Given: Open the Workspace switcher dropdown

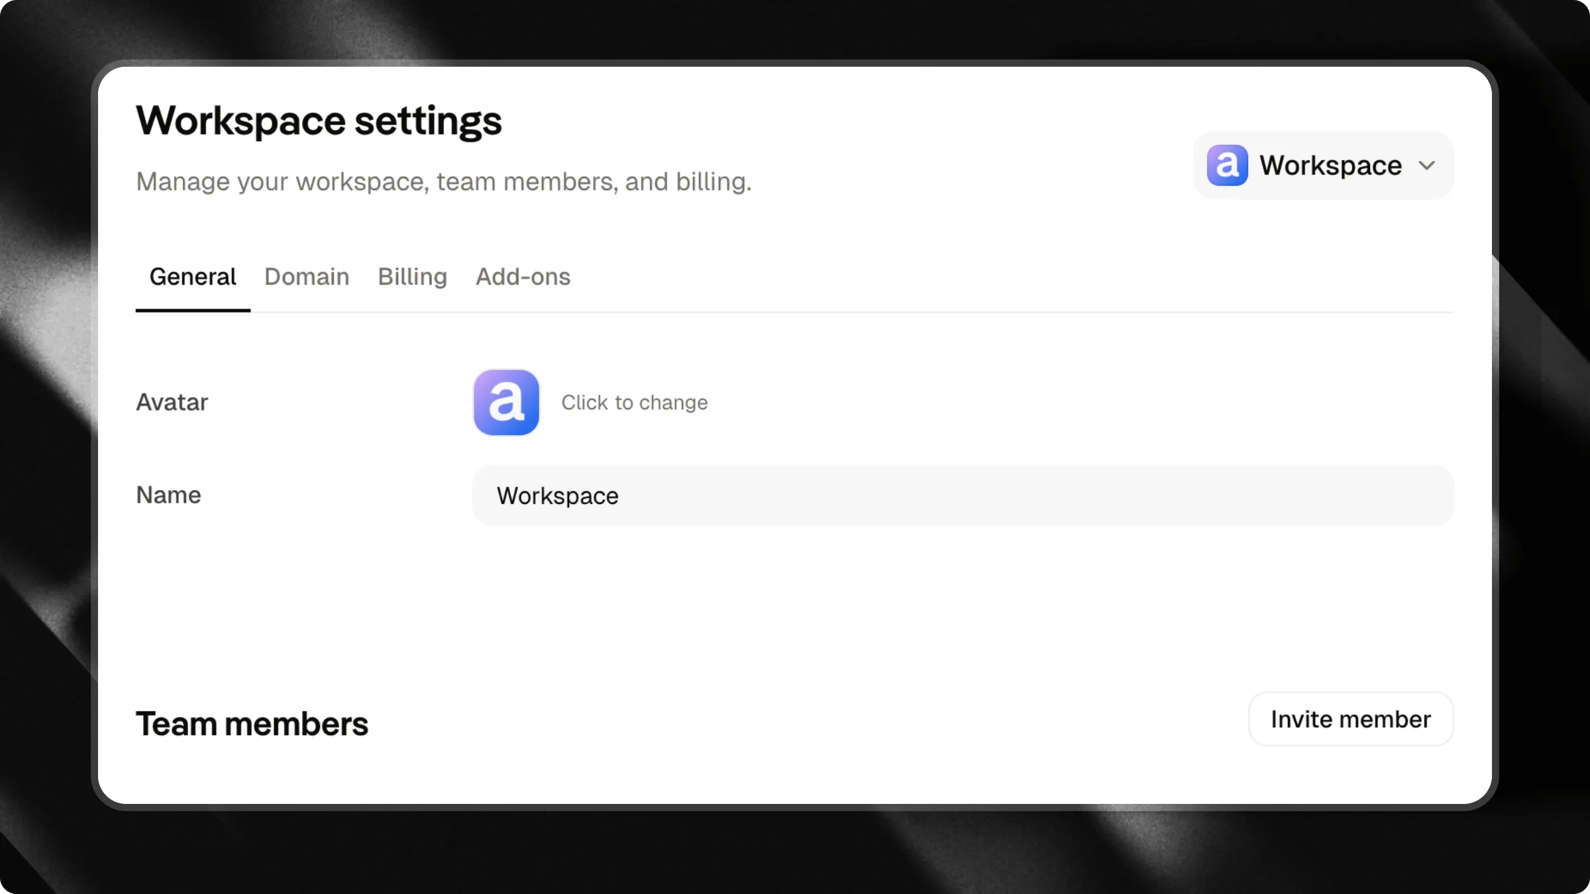Looking at the screenshot, I should (x=1324, y=166).
